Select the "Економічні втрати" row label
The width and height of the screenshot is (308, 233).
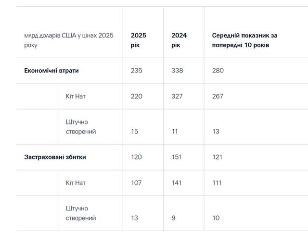(x=51, y=71)
